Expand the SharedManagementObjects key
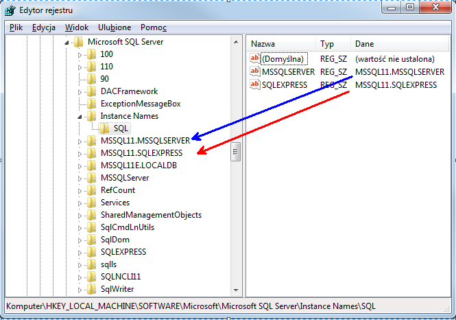This screenshot has height=320, width=456. pos(80,216)
